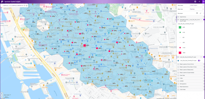Toggle the layers panel icon in header
Image resolution: width=205 pixels, height=99 pixels.
tap(203, 2)
